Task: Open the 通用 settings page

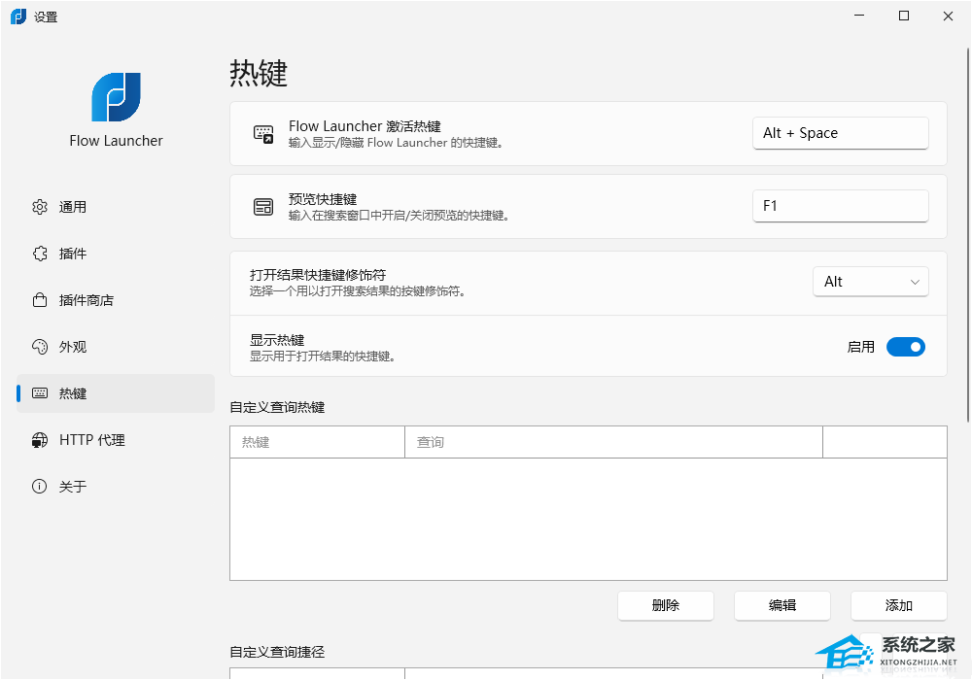Action: (x=116, y=207)
